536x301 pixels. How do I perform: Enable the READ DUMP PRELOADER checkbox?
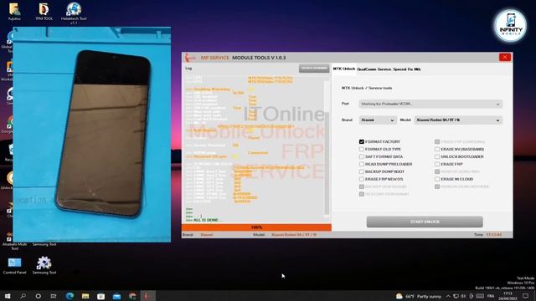361,164
